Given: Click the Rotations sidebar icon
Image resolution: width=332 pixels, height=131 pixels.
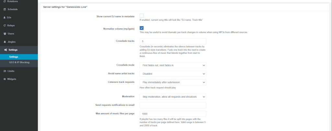Looking at the screenshot, I should (5, 2).
